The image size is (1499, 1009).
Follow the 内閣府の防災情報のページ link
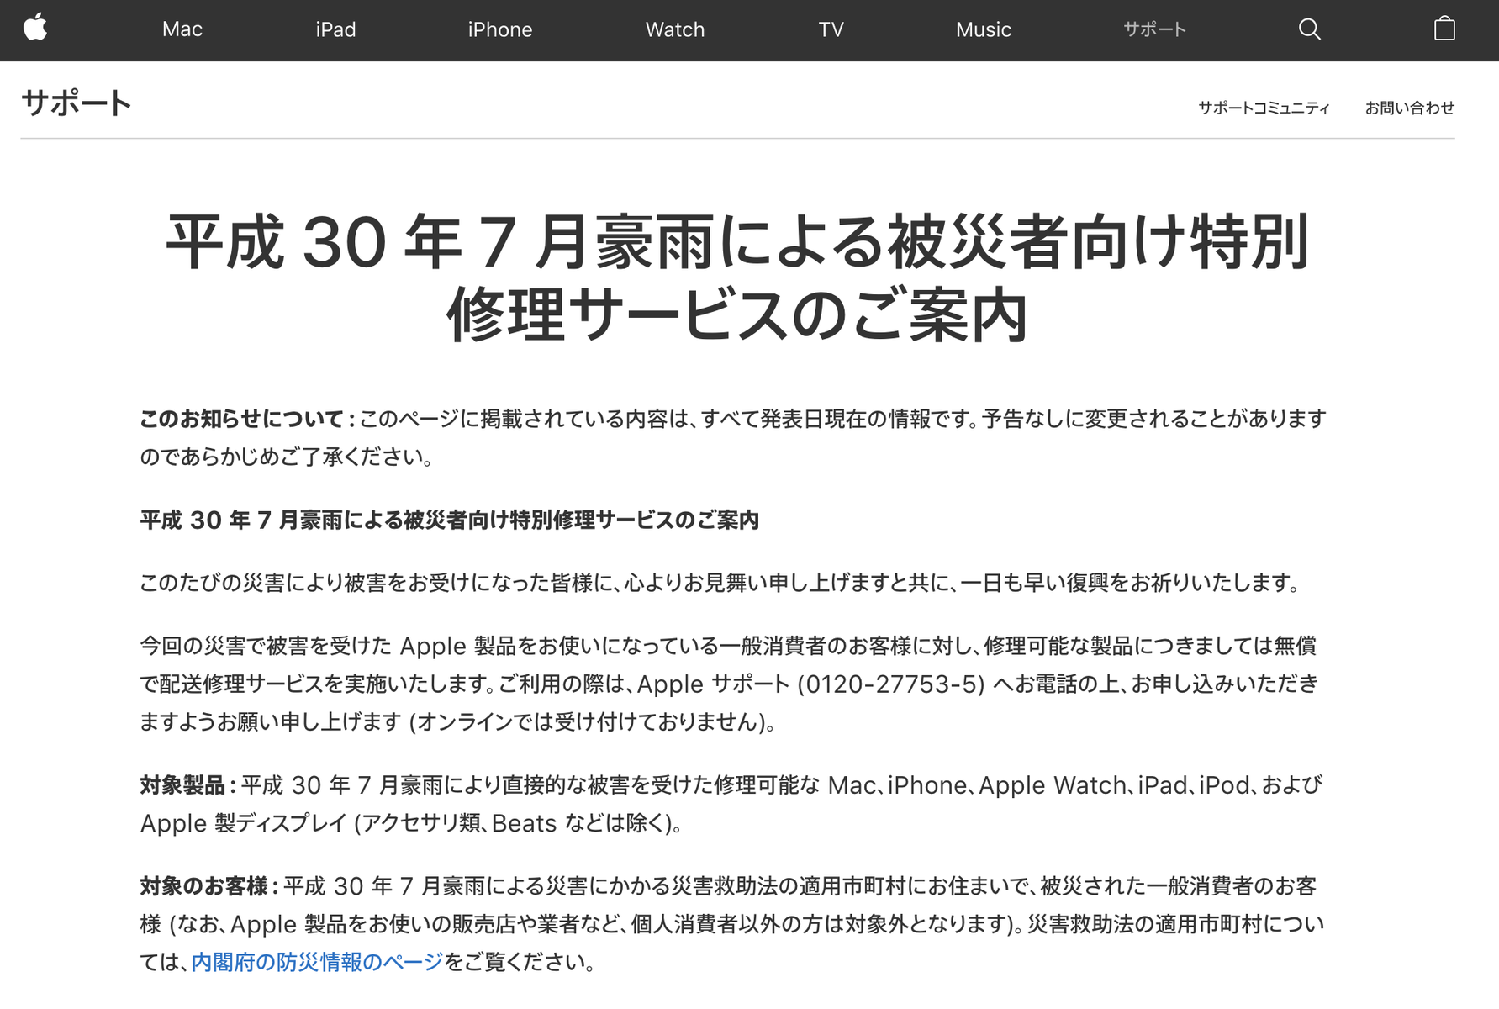pyautogui.click(x=317, y=962)
